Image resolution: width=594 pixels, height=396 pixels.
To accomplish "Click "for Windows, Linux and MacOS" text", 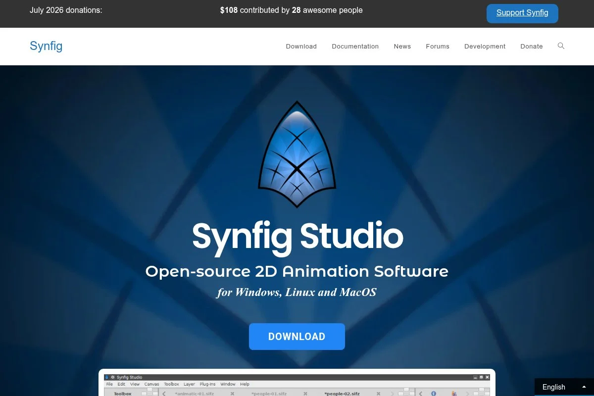I will tap(297, 292).
